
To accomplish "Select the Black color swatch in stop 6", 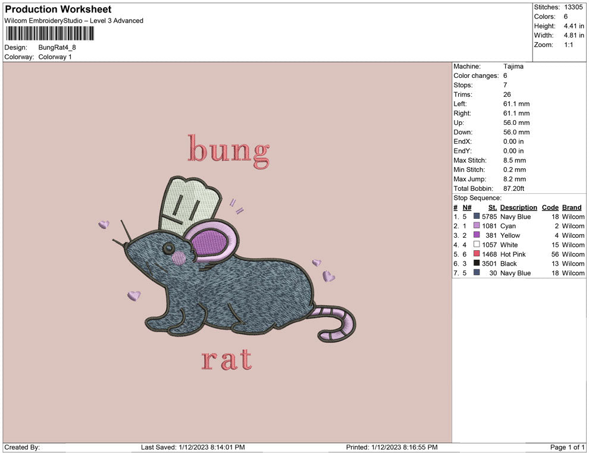I will point(477,263).
